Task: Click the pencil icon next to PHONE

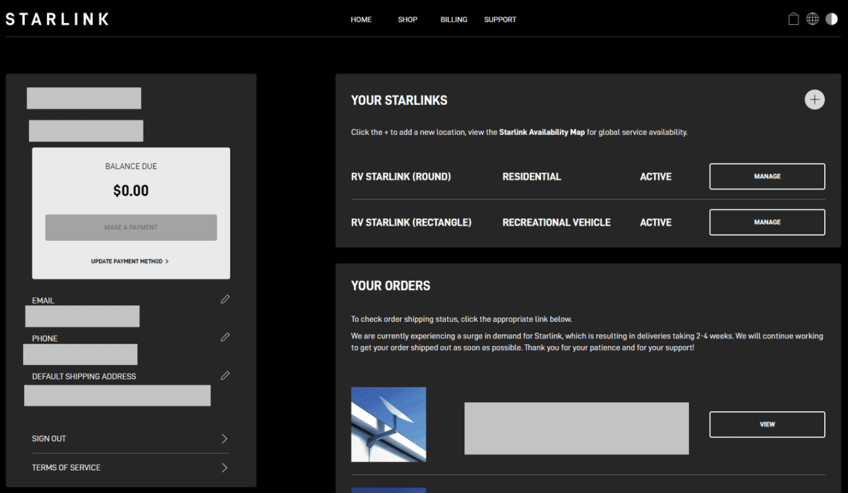Action: coord(225,337)
